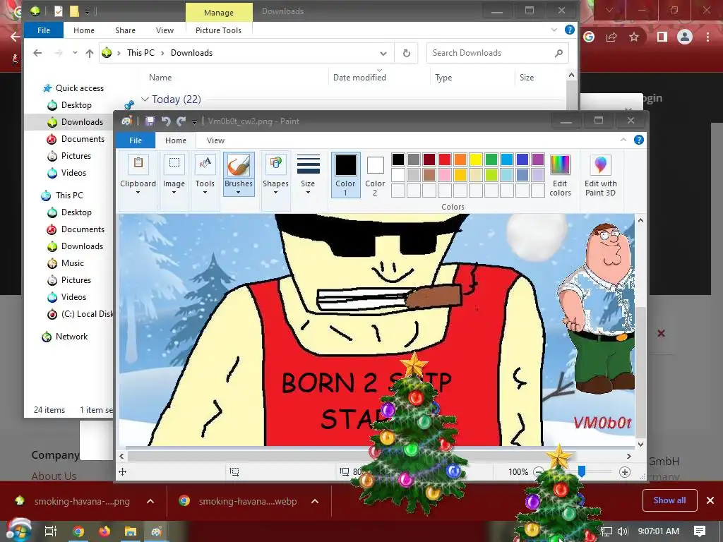Select Color 1 as active color
The width and height of the screenshot is (723, 542).
(x=345, y=175)
